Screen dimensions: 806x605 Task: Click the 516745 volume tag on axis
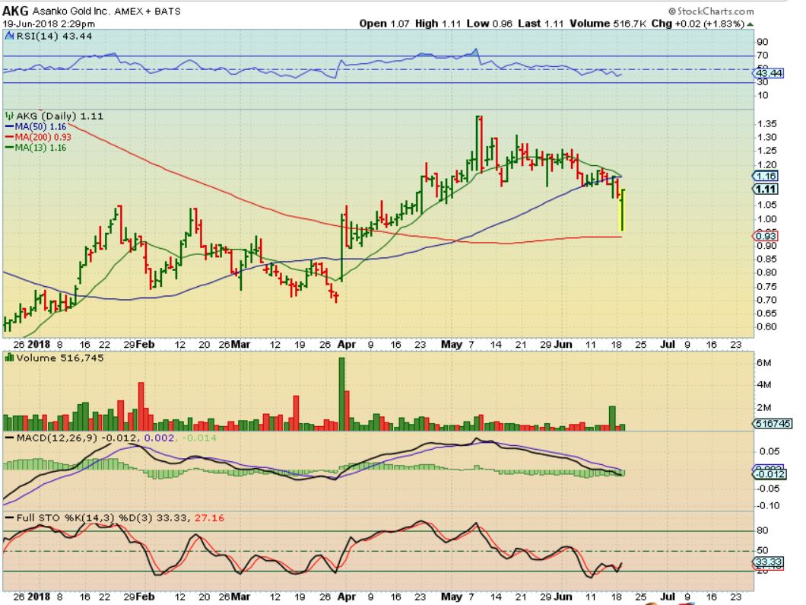(x=773, y=423)
